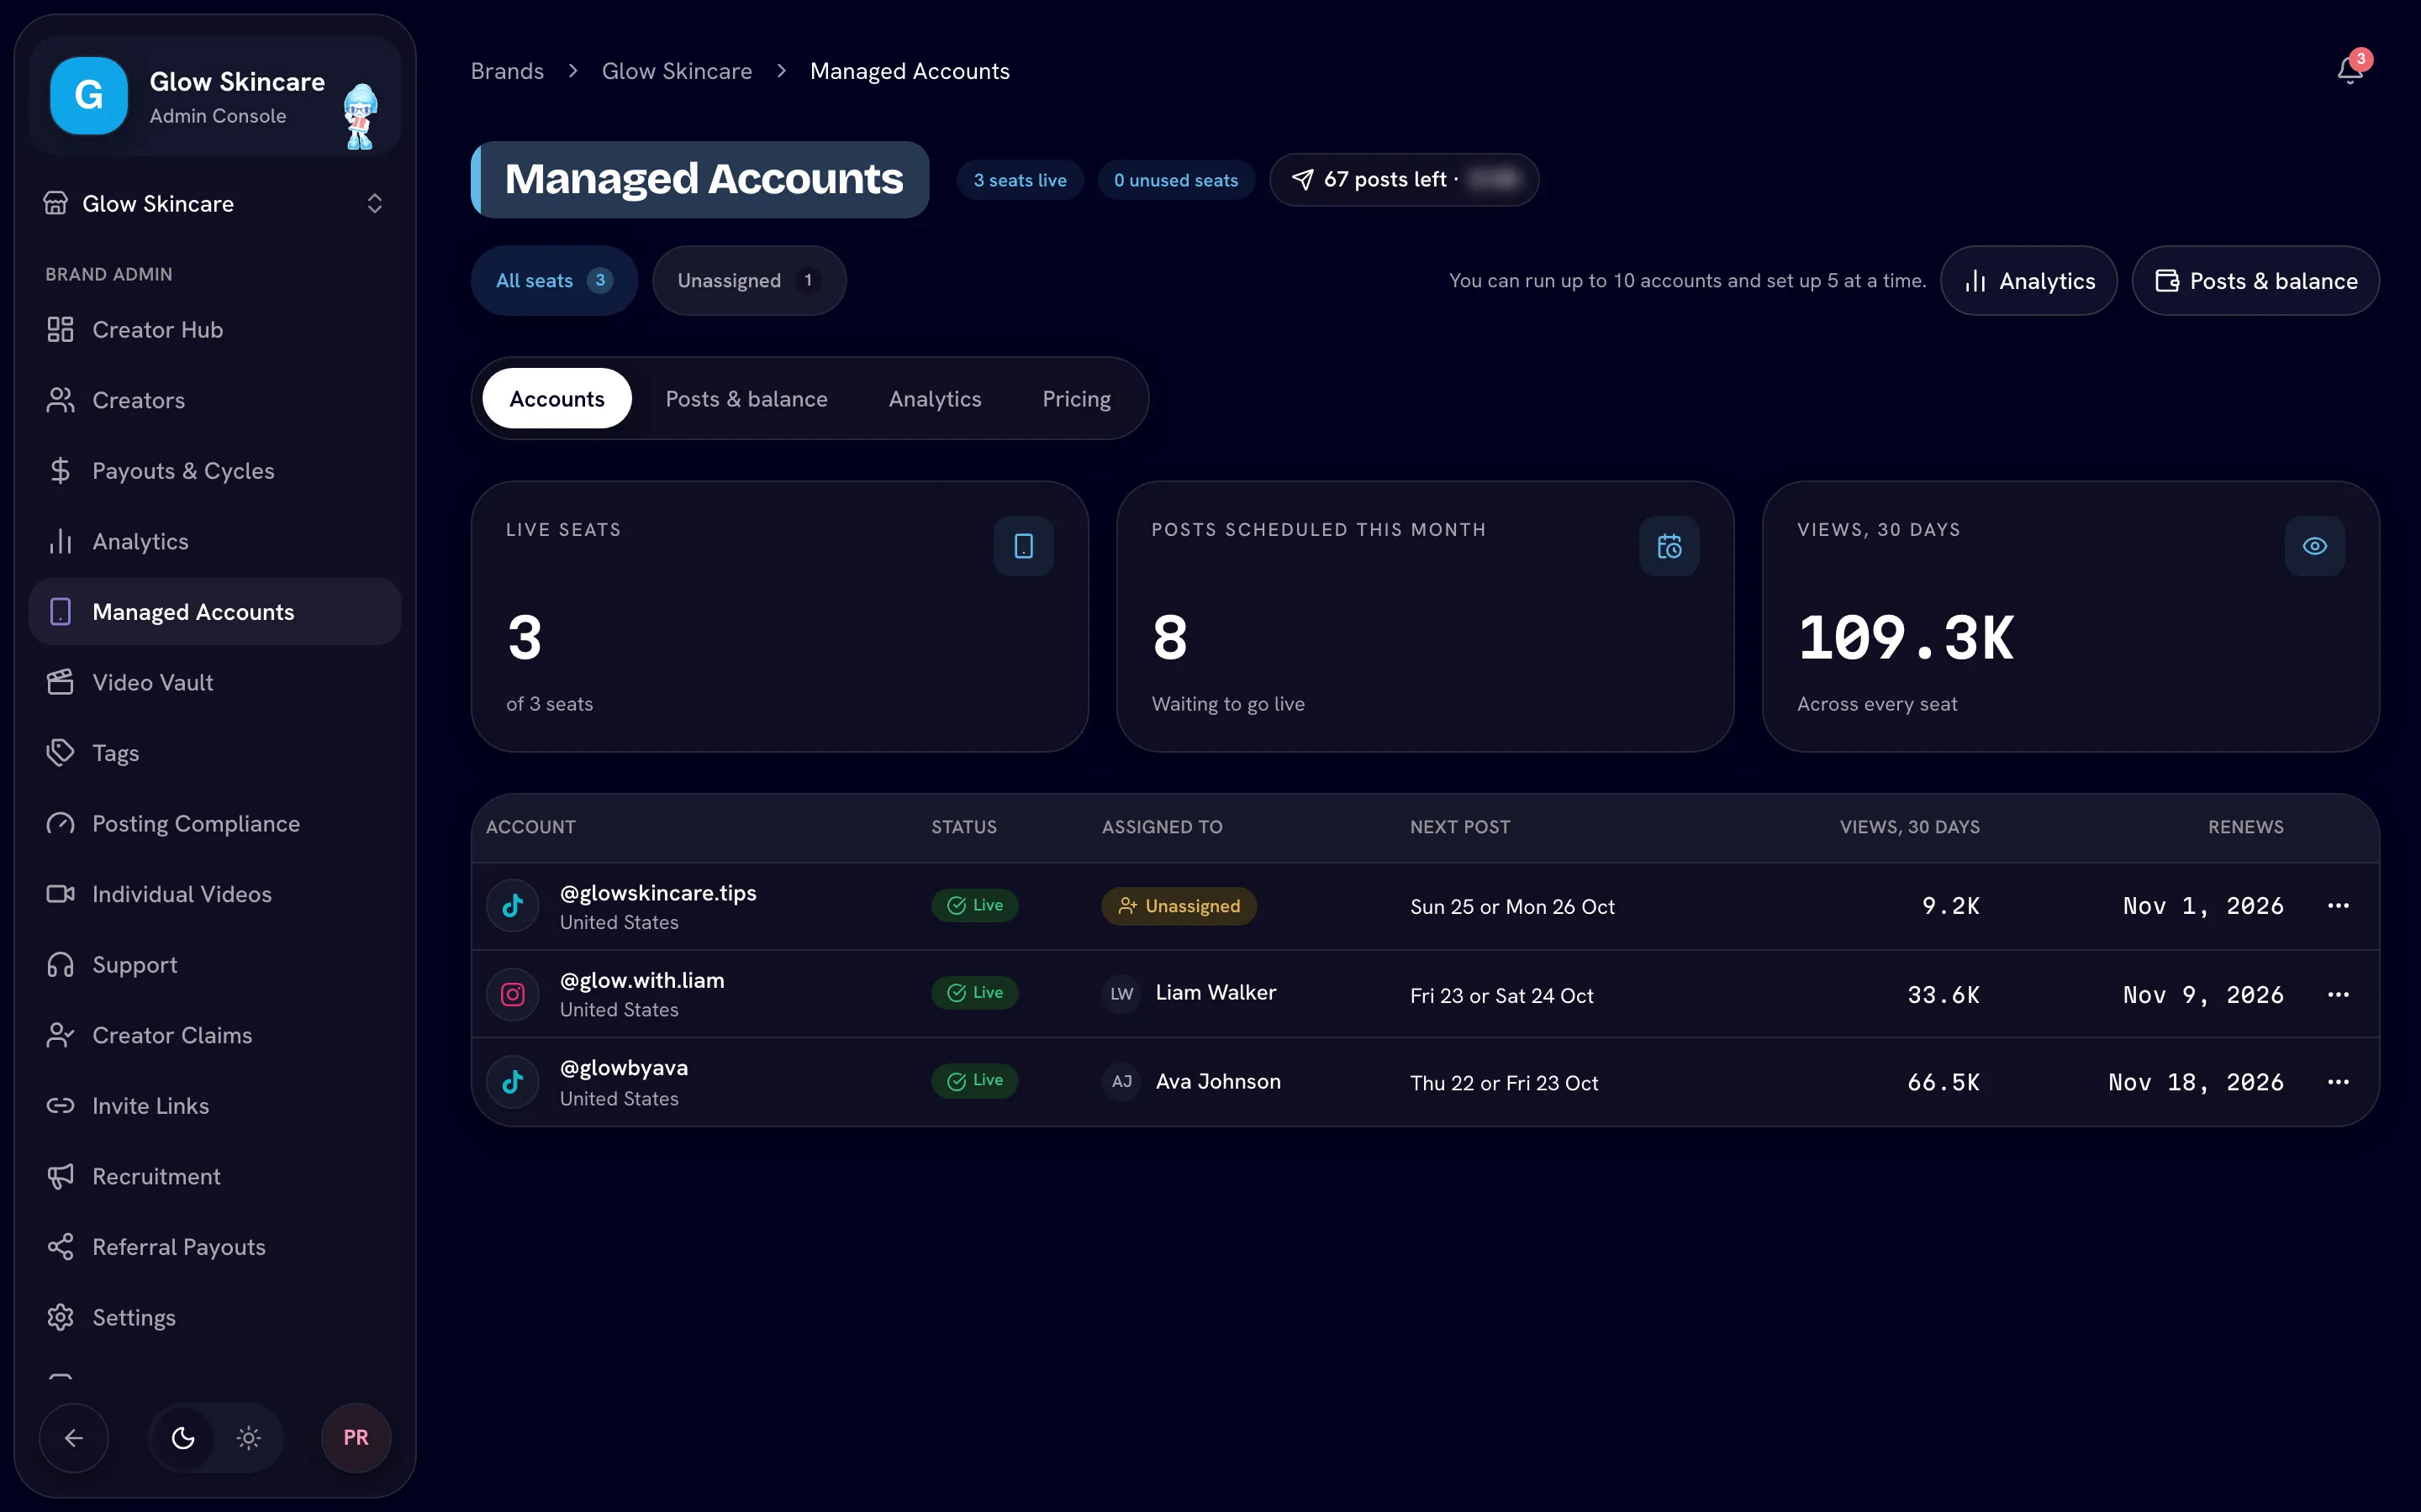Open Settings in the sidebar

[215, 1318]
